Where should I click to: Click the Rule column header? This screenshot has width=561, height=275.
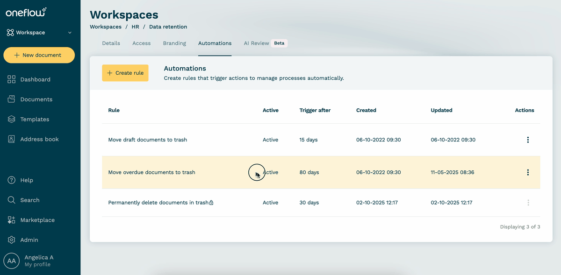[x=114, y=111]
